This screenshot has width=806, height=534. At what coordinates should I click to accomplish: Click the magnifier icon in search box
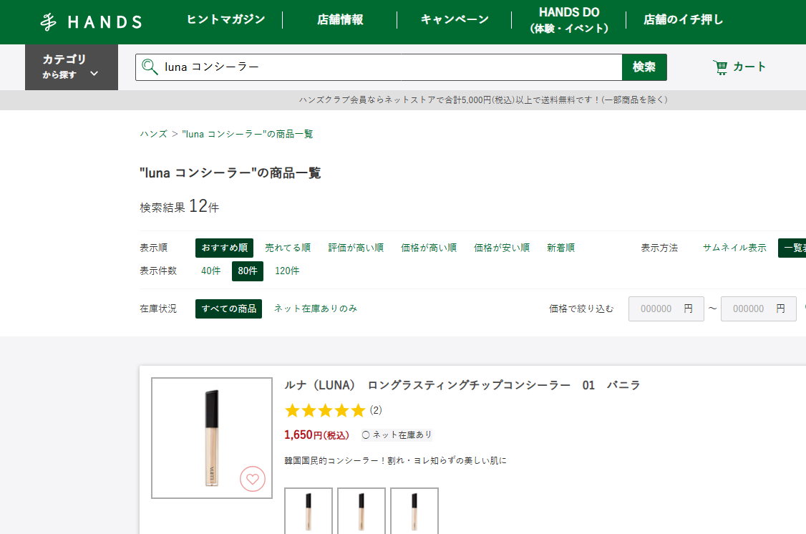coord(150,67)
